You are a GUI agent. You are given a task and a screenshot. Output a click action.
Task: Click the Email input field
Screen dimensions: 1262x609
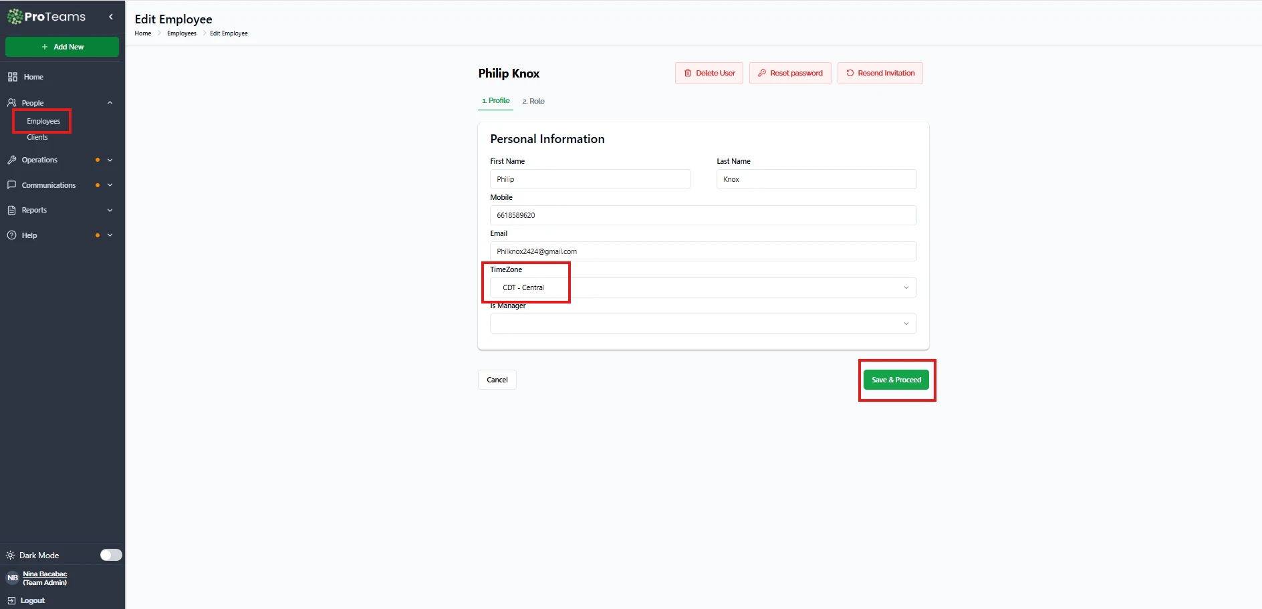pos(703,251)
